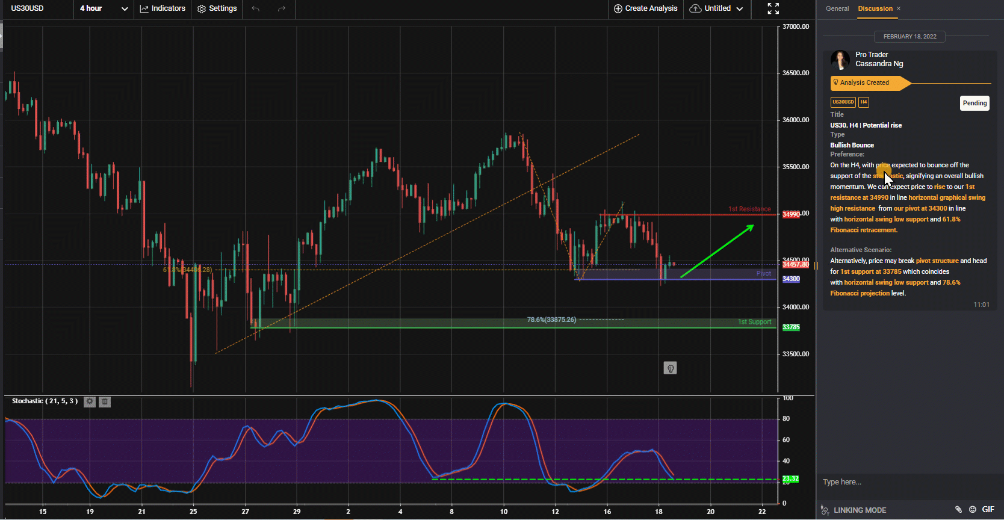Click the 'our pivot at 34300' link

(920, 208)
